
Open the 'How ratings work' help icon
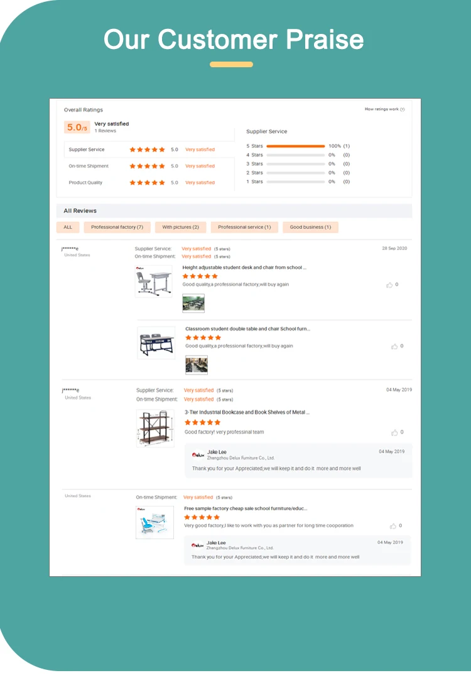(403, 109)
